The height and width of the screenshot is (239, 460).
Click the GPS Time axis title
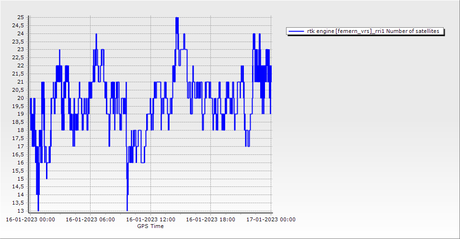click(x=150, y=226)
